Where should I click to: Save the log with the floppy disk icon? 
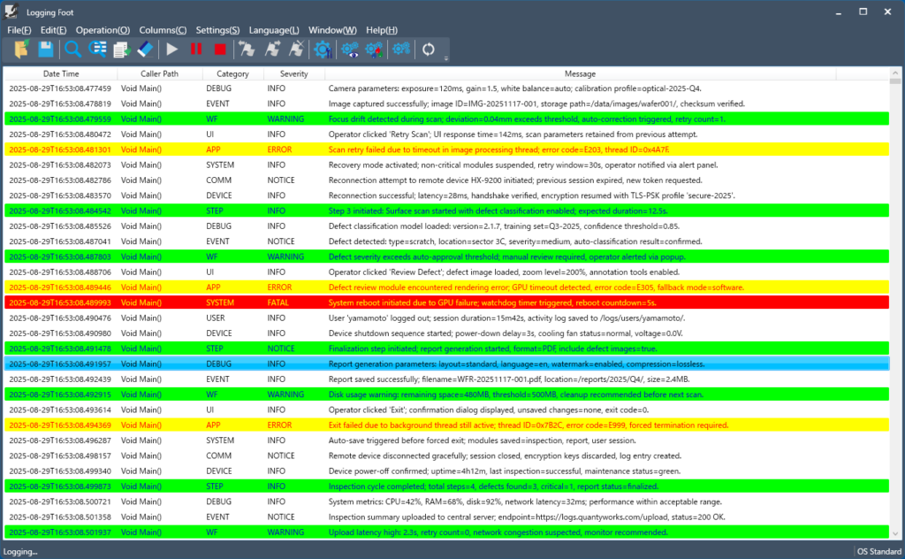pyautogui.click(x=46, y=50)
